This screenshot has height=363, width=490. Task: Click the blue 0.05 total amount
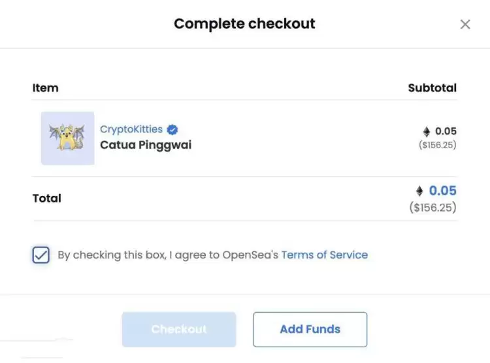(442, 191)
